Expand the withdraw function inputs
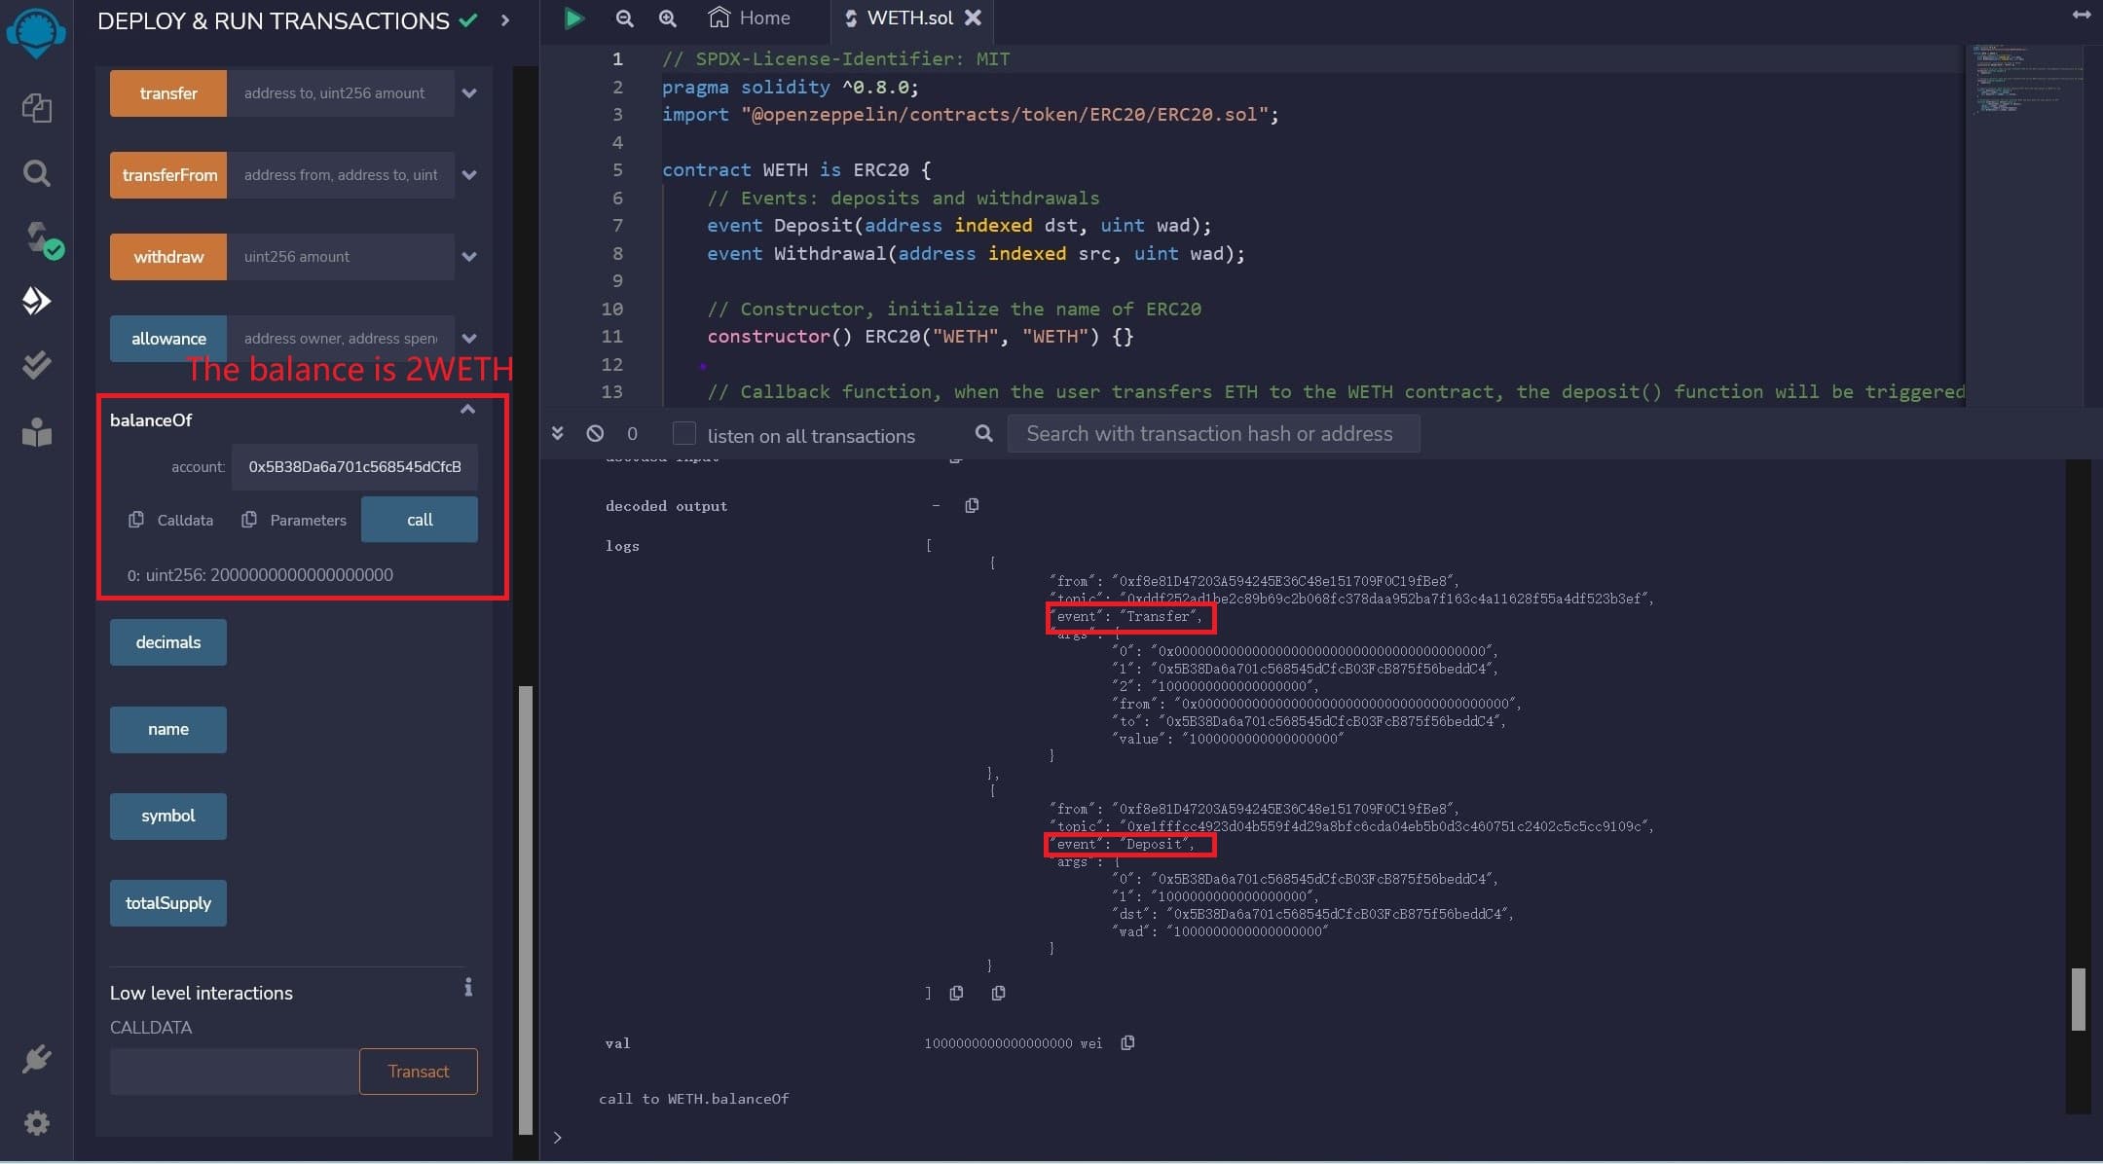The height and width of the screenshot is (1164, 2103). 469,257
